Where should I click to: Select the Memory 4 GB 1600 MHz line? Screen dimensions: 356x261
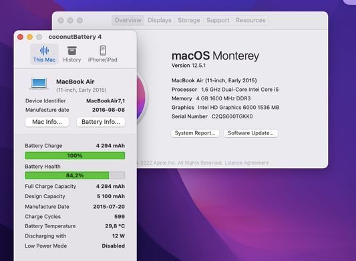click(211, 98)
